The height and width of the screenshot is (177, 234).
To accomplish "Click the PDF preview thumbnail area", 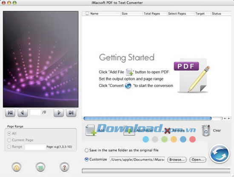I will (40, 59).
